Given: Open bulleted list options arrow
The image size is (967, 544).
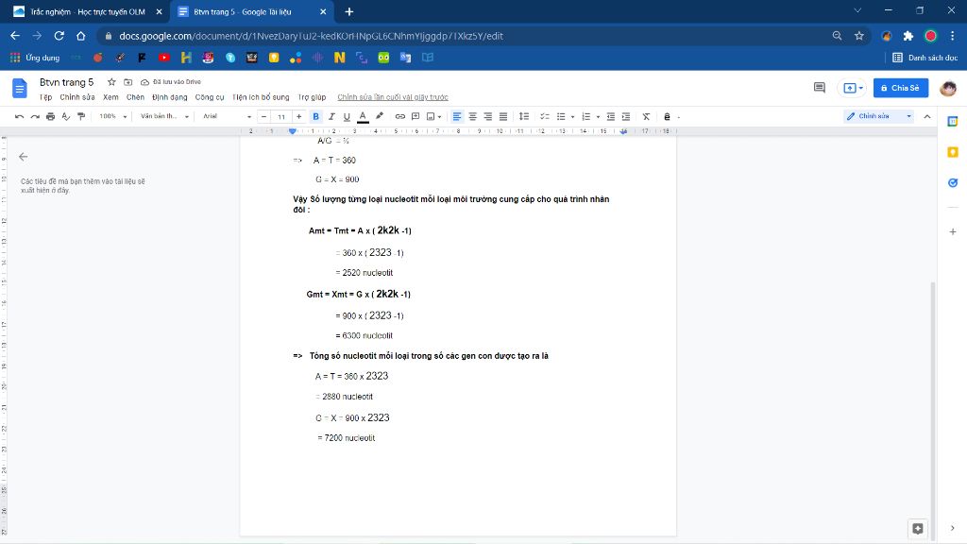Looking at the screenshot, I should [x=572, y=116].
